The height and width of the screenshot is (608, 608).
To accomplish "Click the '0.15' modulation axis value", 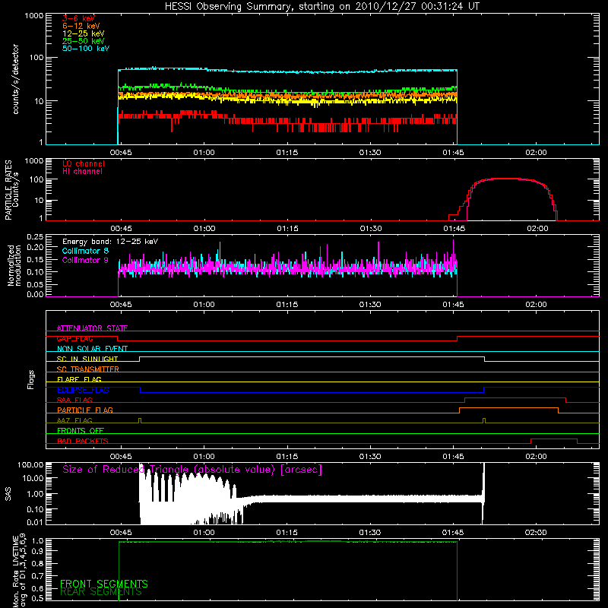I will (35, 259).
